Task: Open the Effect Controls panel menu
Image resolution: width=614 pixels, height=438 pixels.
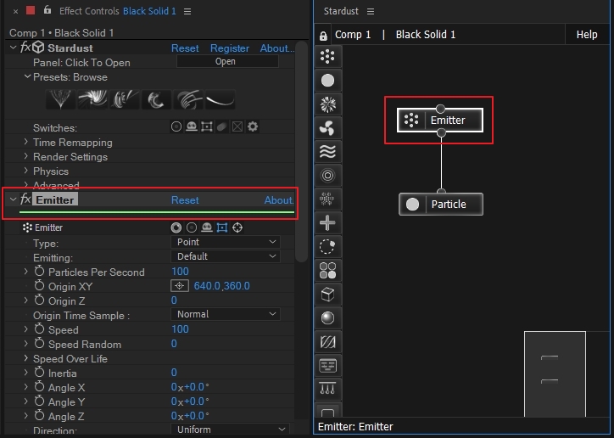Action: (x=187, y=11)
